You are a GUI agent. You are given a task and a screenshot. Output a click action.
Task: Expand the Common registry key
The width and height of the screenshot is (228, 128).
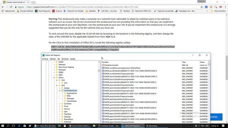point(59,104)
